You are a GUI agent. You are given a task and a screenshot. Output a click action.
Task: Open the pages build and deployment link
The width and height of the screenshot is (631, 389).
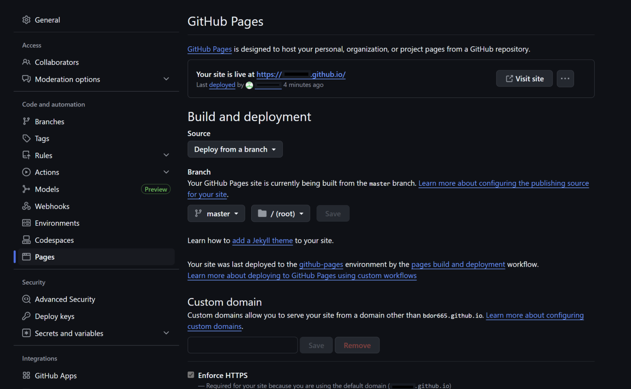(458, 264)
